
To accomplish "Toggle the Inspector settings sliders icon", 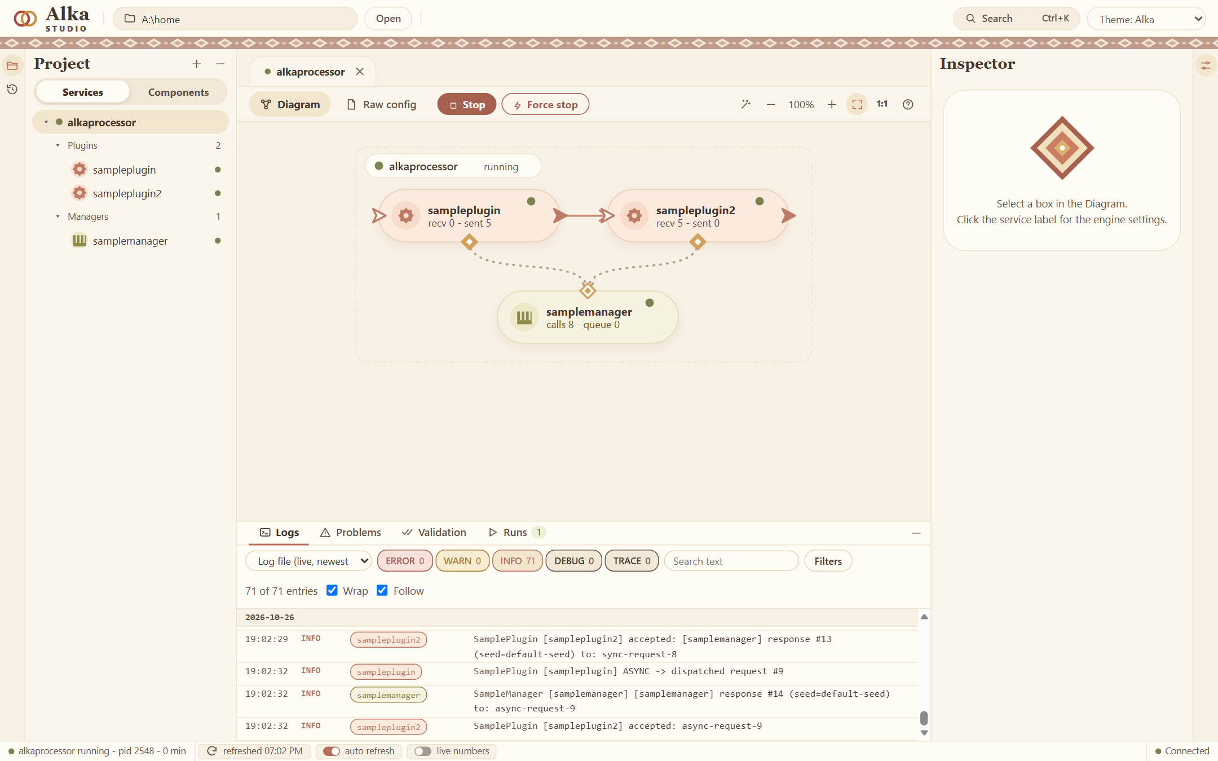I will tap(1206, 66).
